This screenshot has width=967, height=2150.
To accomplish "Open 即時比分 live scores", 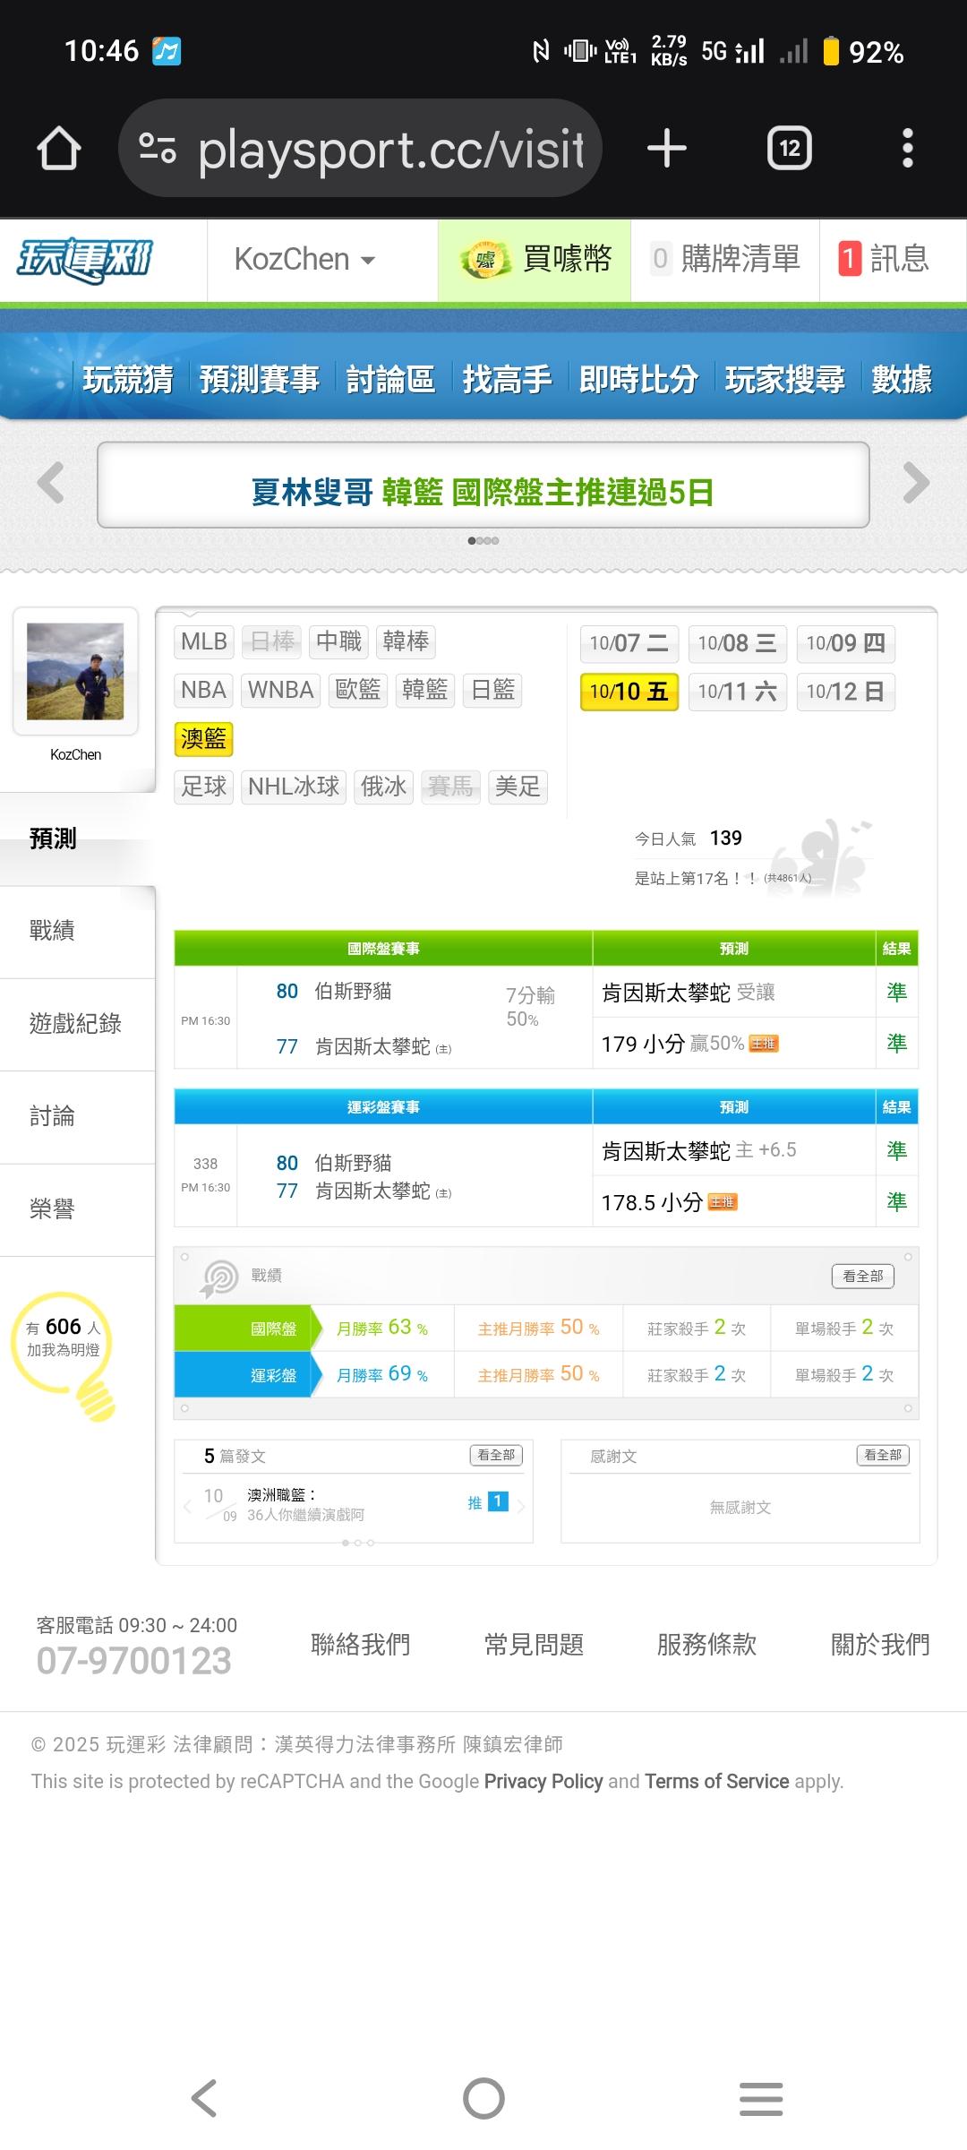I will [638, 379].
